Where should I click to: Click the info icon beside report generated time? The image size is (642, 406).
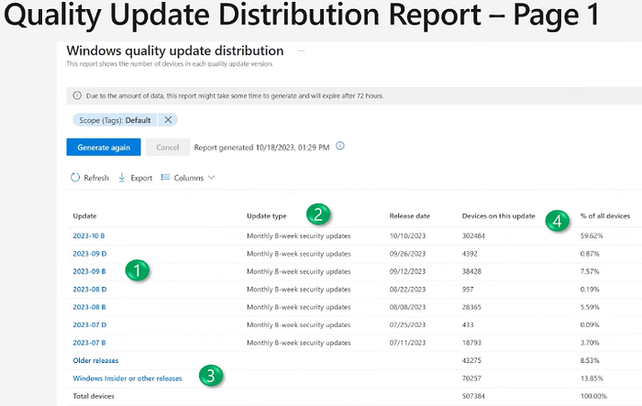340,146
